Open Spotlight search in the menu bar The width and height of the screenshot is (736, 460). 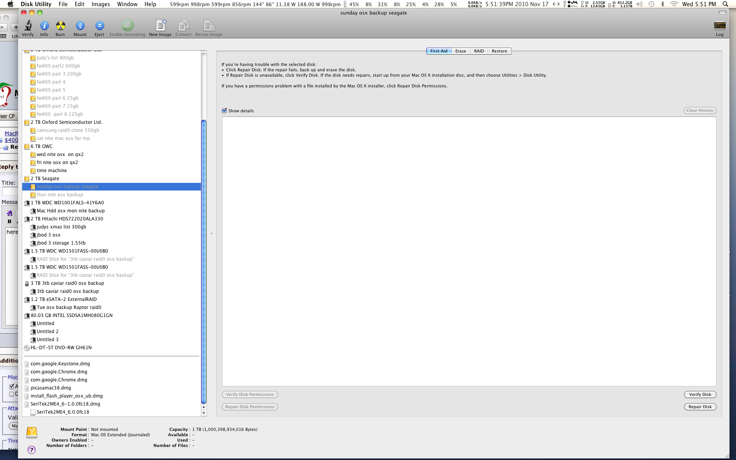tap(725, 4)
